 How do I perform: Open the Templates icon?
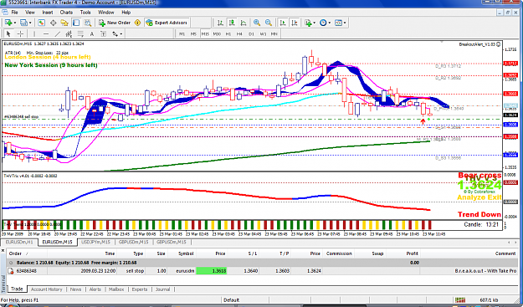pos(338,23)
